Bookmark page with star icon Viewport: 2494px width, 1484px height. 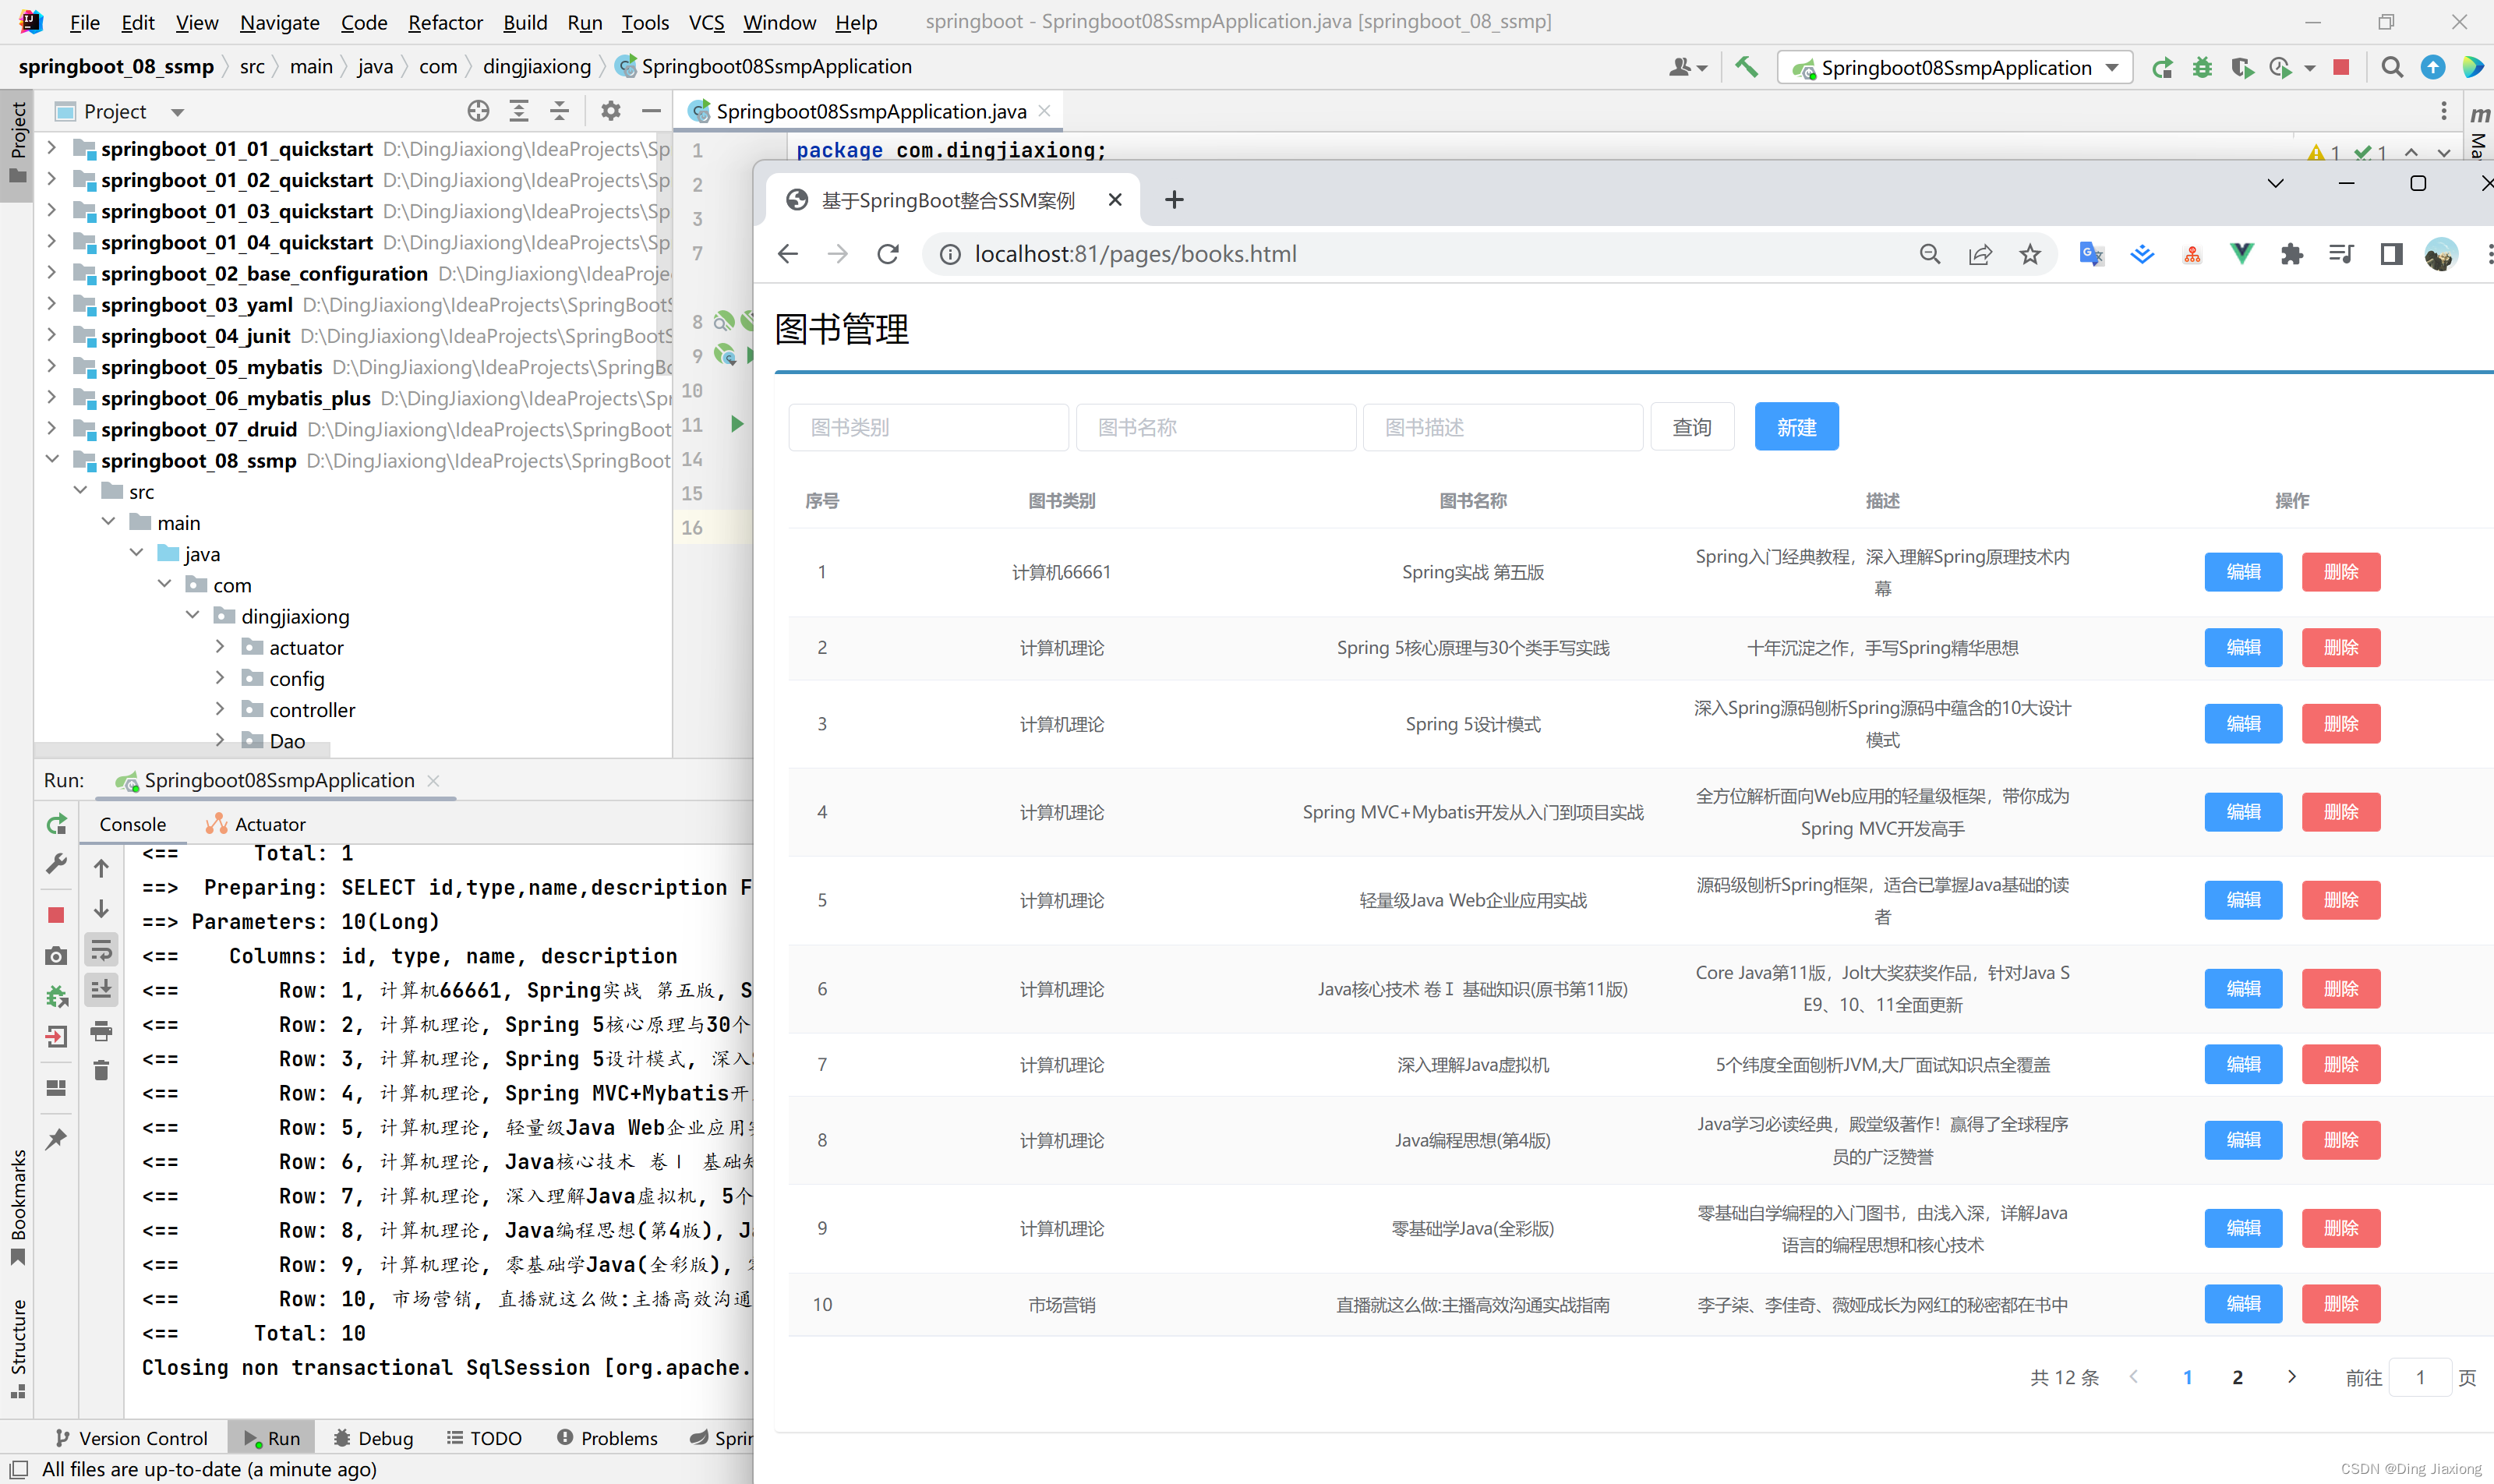(x=2029, y=254)
